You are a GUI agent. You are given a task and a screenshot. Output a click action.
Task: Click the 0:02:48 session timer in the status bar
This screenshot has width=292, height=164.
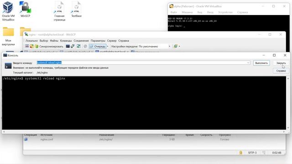point(276,153)
